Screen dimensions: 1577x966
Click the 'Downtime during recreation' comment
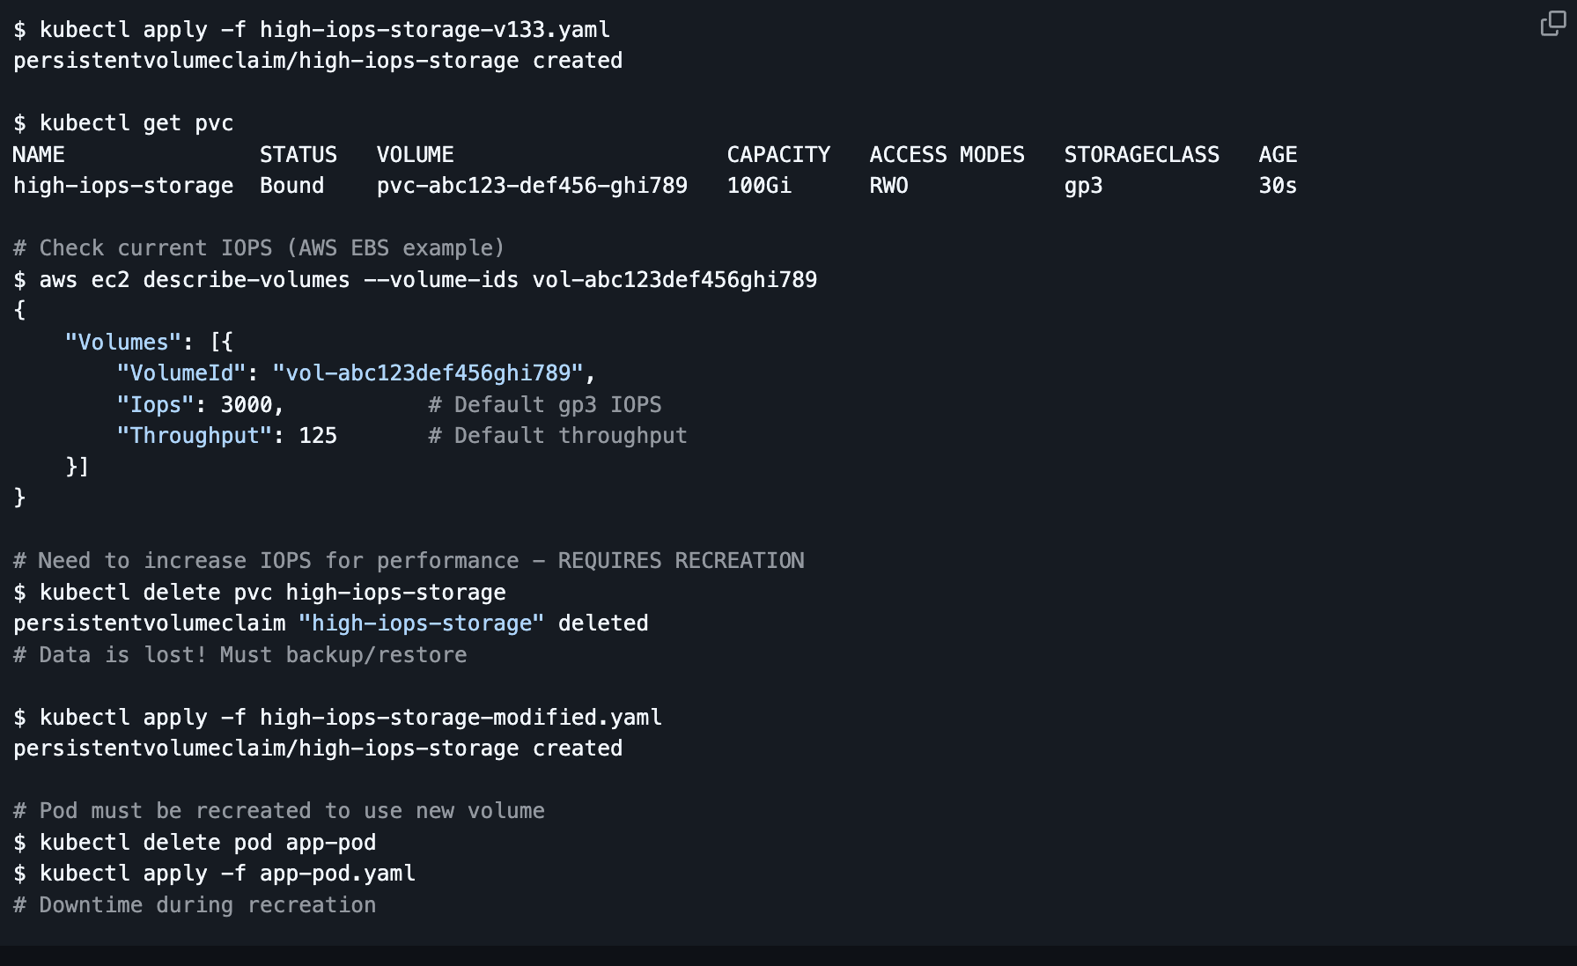(207, 905)
